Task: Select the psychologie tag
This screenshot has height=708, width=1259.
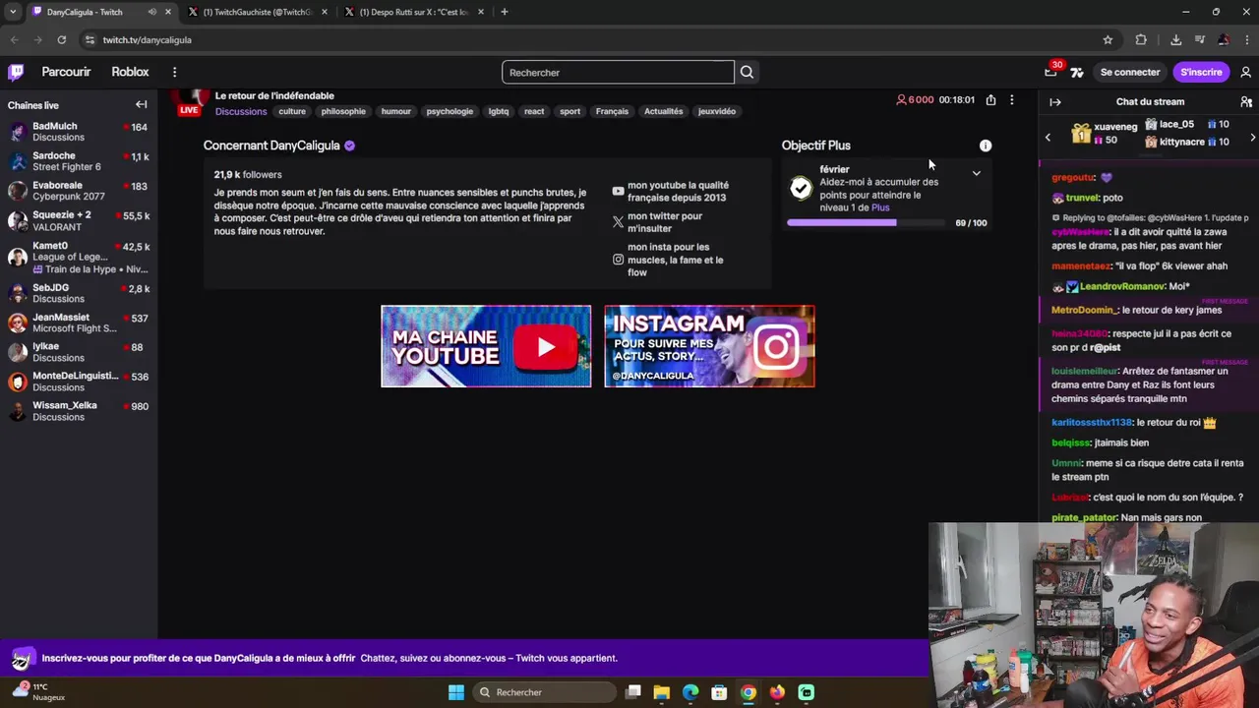Action: (x=450, y=111)
